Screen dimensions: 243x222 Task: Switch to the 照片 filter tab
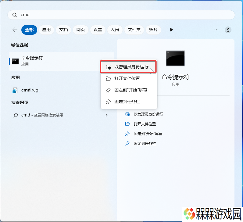[153, 30]
